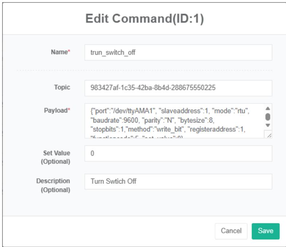This screenshot has height=247, width=286.
Task: Click the payload textarea resize handle
Action: point(269,135)
